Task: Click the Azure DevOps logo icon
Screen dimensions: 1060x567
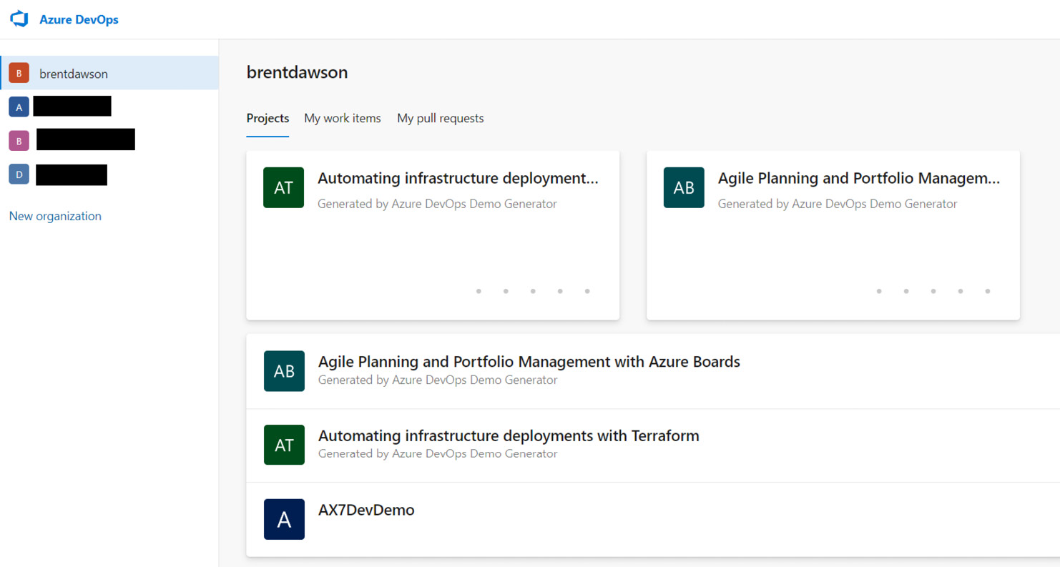Action: pos(19,19)
